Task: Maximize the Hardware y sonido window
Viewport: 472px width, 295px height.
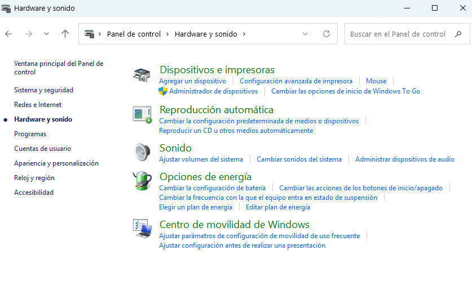Action: 435,8
